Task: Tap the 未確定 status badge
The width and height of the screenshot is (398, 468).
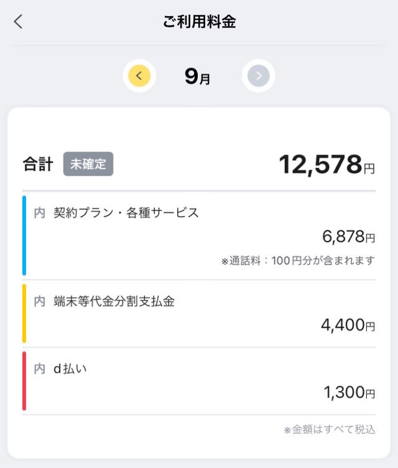Action: [x=88, y=164]
